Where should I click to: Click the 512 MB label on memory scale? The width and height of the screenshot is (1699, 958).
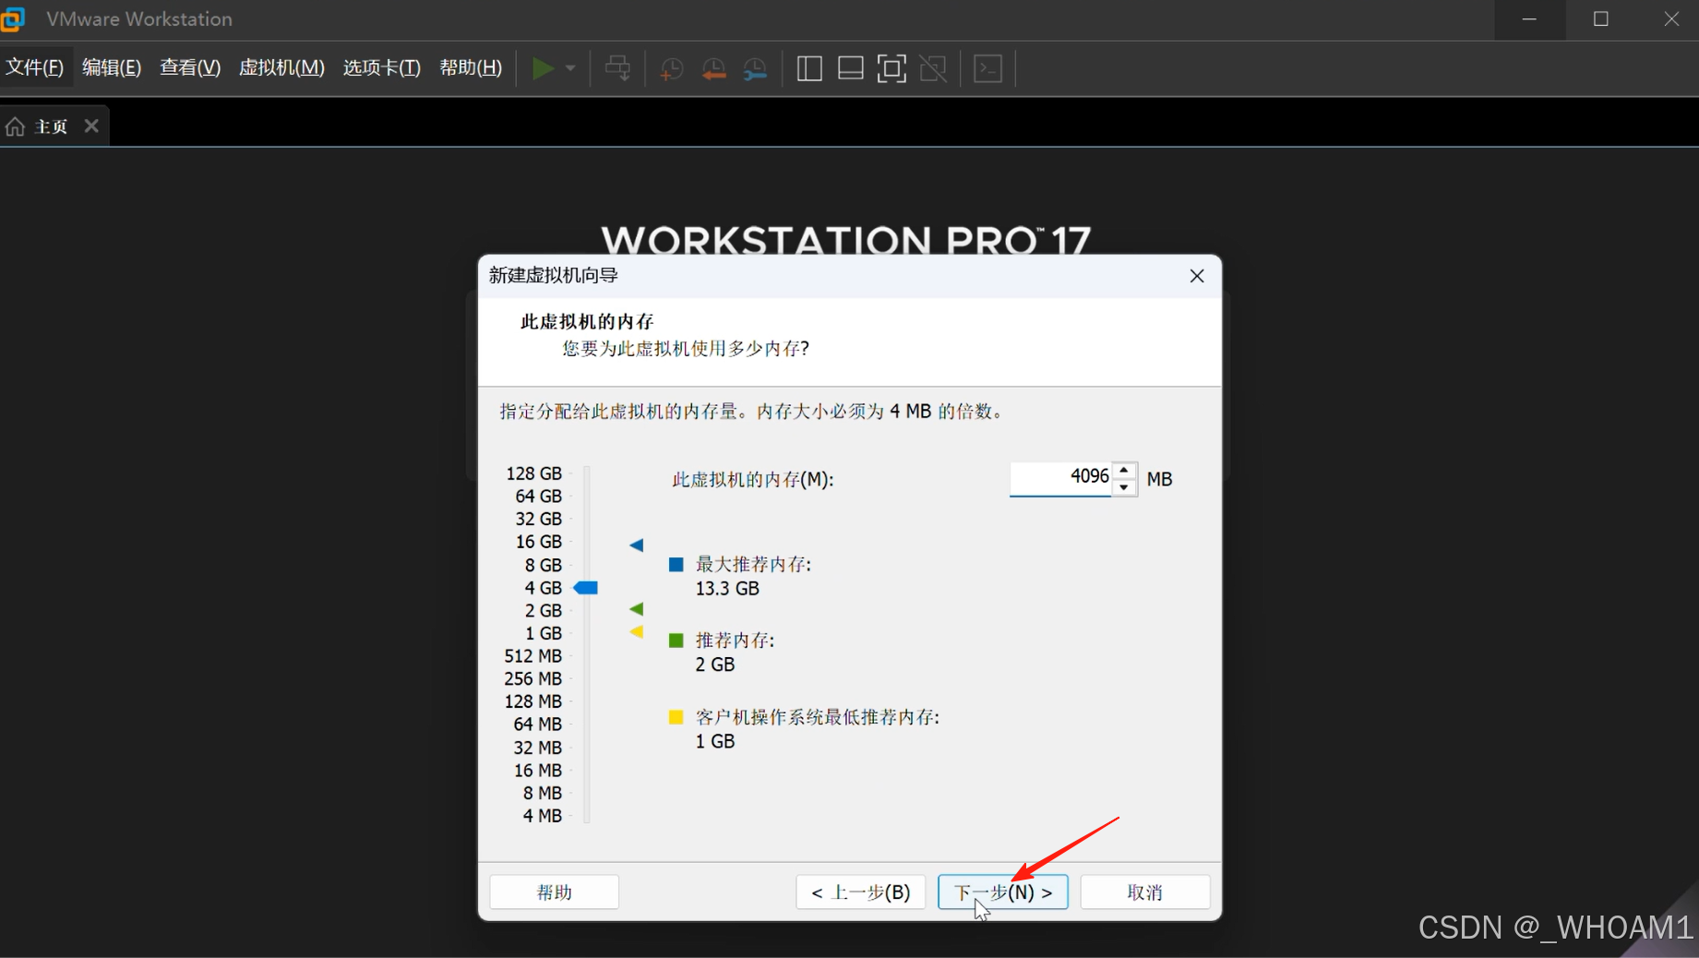click(532, 656)
